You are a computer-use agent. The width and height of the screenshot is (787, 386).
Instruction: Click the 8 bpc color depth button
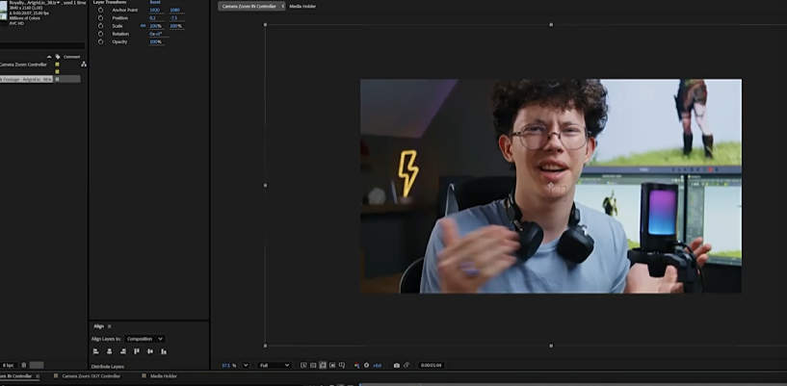[x=8, y=366]
